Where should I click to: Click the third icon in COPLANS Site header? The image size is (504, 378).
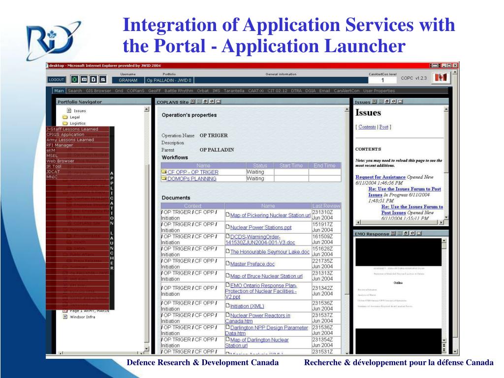tap(205, 101)
